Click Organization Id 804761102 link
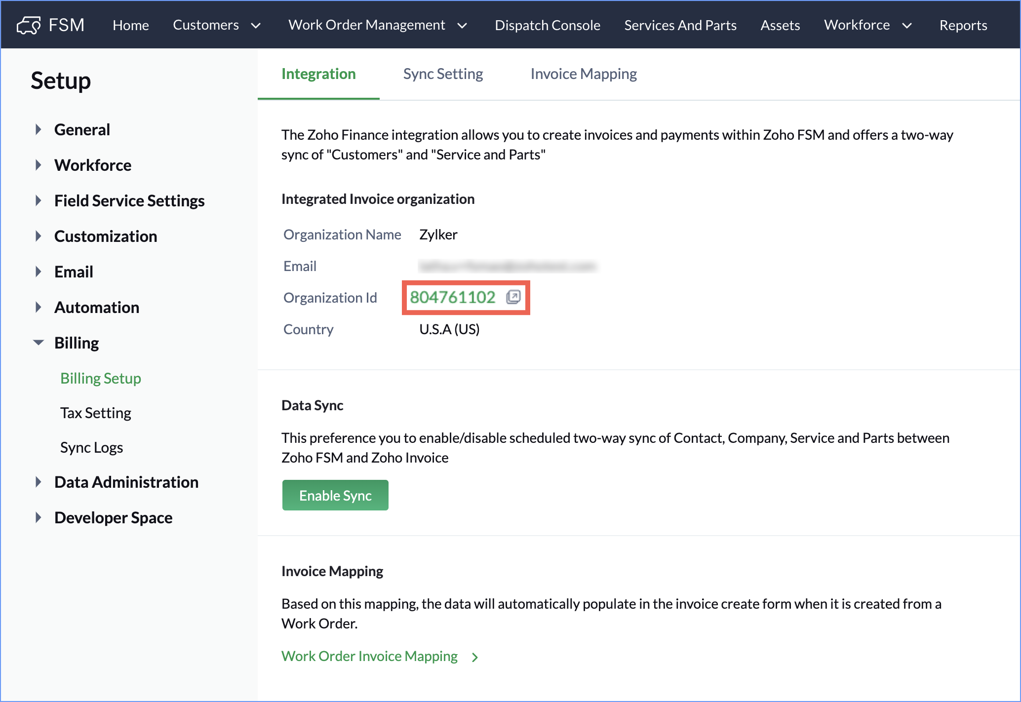This screenshot has width=1021, height=702. click(452, 297)
